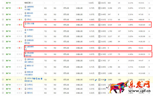Click the ¥719.75 spend cell
This screenshot has height=96, width=153.
coord(142,8)
